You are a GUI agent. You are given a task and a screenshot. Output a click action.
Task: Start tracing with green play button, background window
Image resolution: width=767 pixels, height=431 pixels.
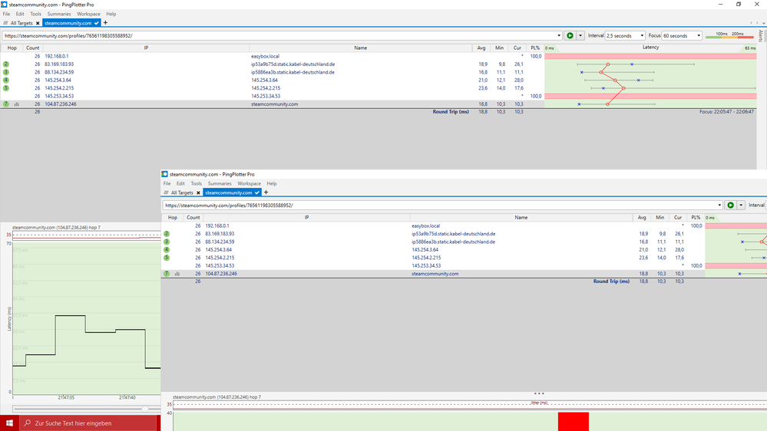pyautogui.click(x=570, y=36)
